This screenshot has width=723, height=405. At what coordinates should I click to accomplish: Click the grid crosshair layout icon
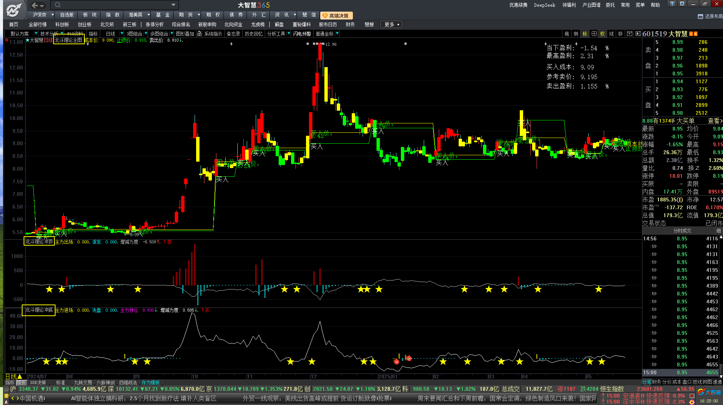[594, 34]
